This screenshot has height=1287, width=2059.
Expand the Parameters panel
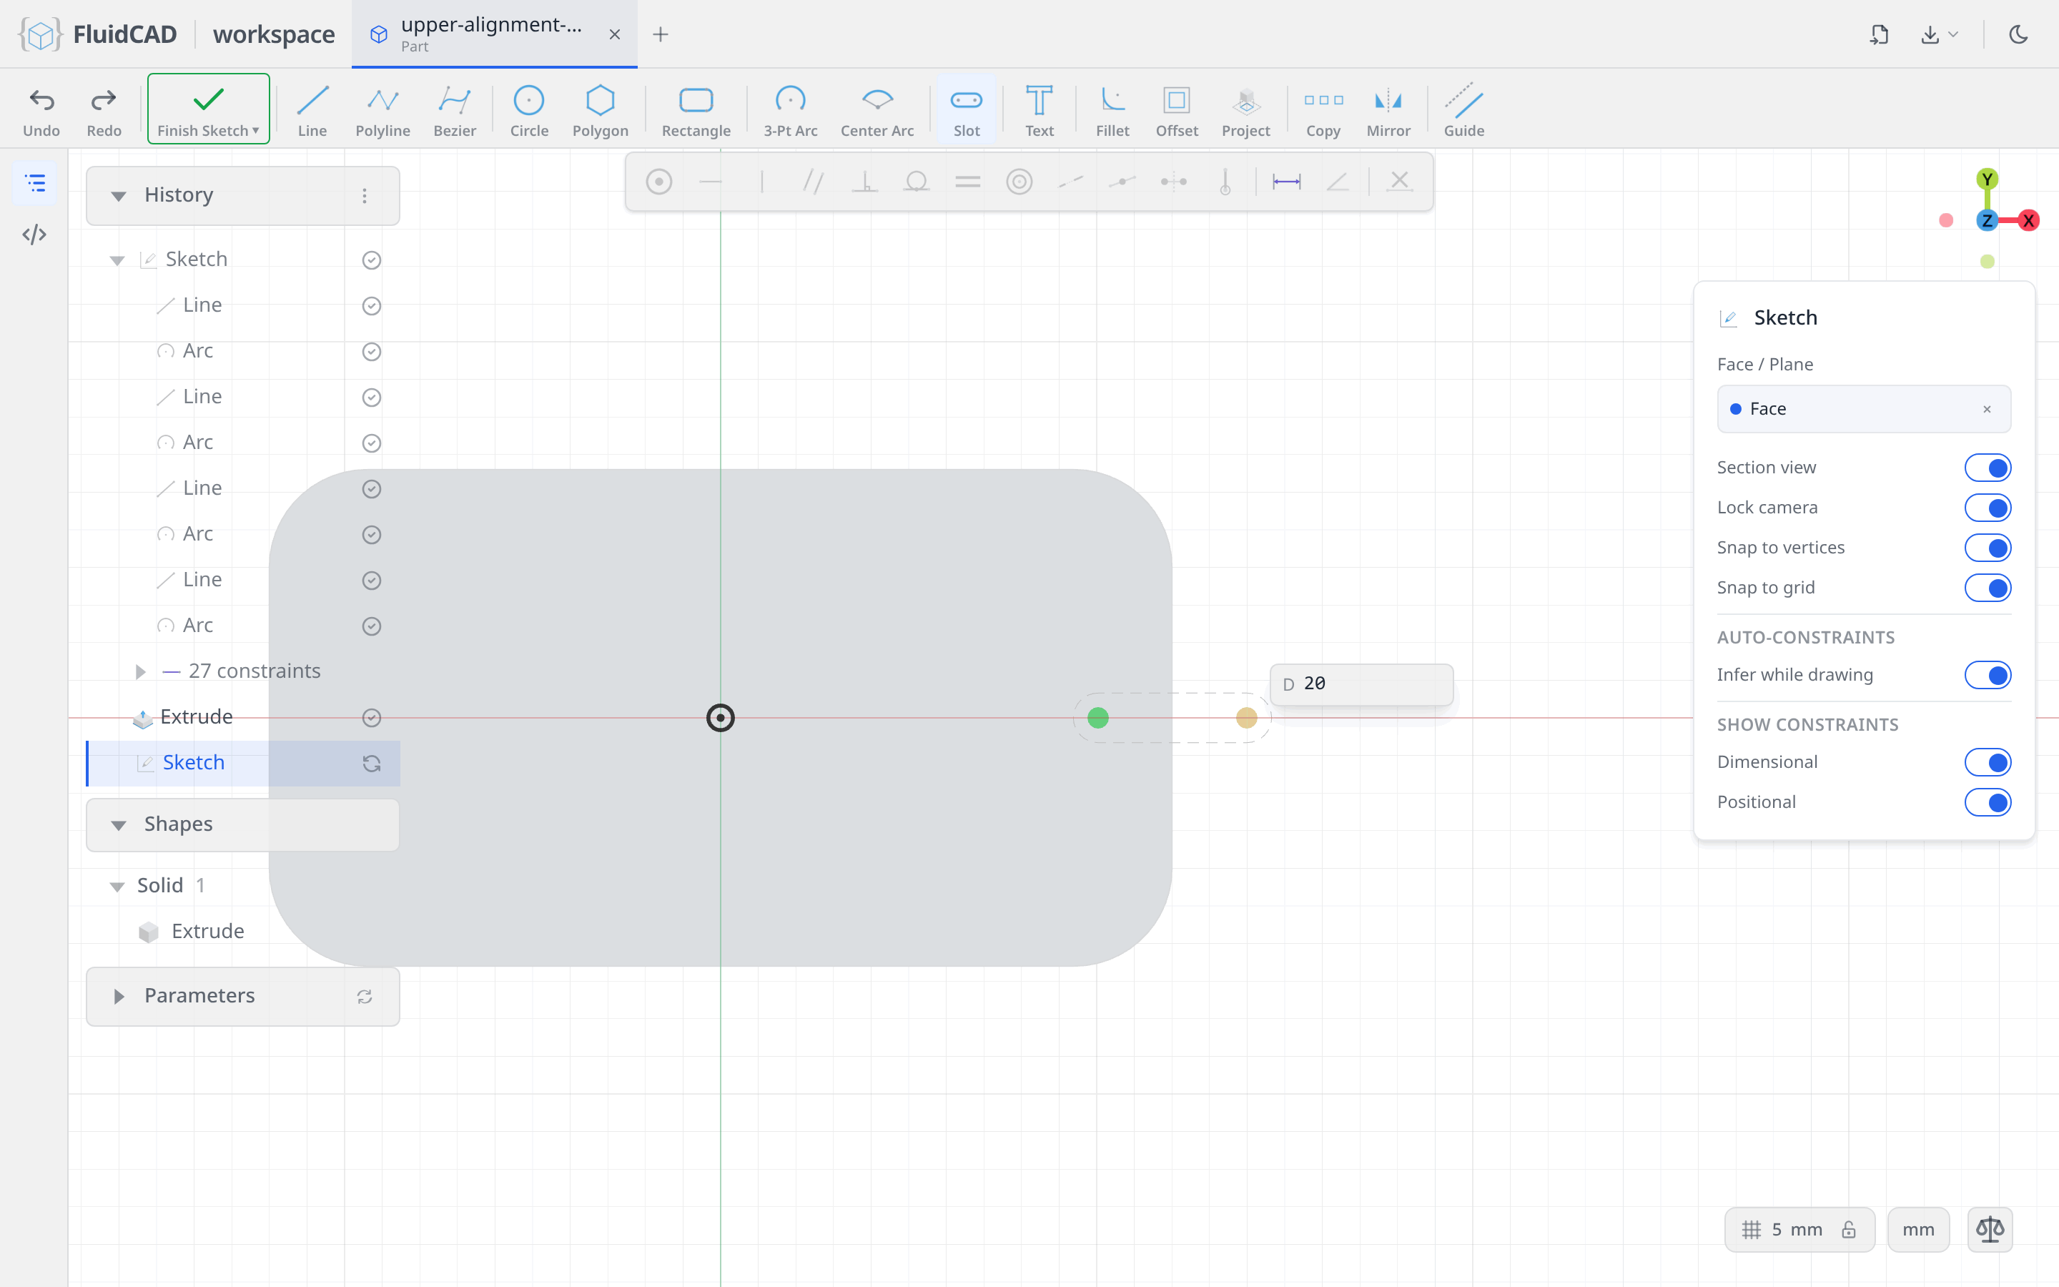click(x=118, y=996)
